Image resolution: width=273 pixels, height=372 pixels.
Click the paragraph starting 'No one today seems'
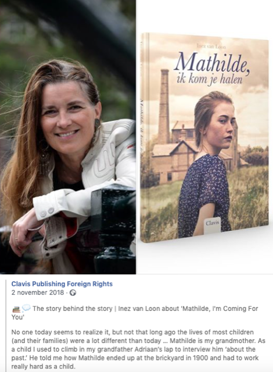[x=138, y=349]
